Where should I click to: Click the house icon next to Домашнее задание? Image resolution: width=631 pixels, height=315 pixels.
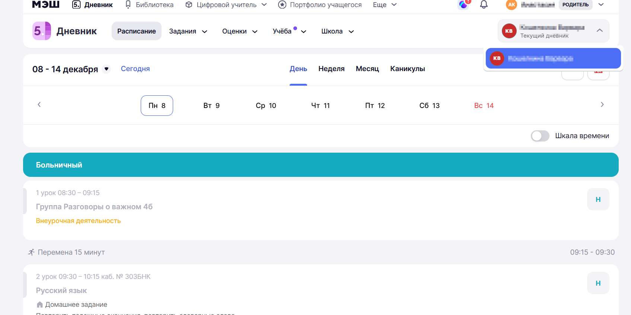tap(40, 305)
